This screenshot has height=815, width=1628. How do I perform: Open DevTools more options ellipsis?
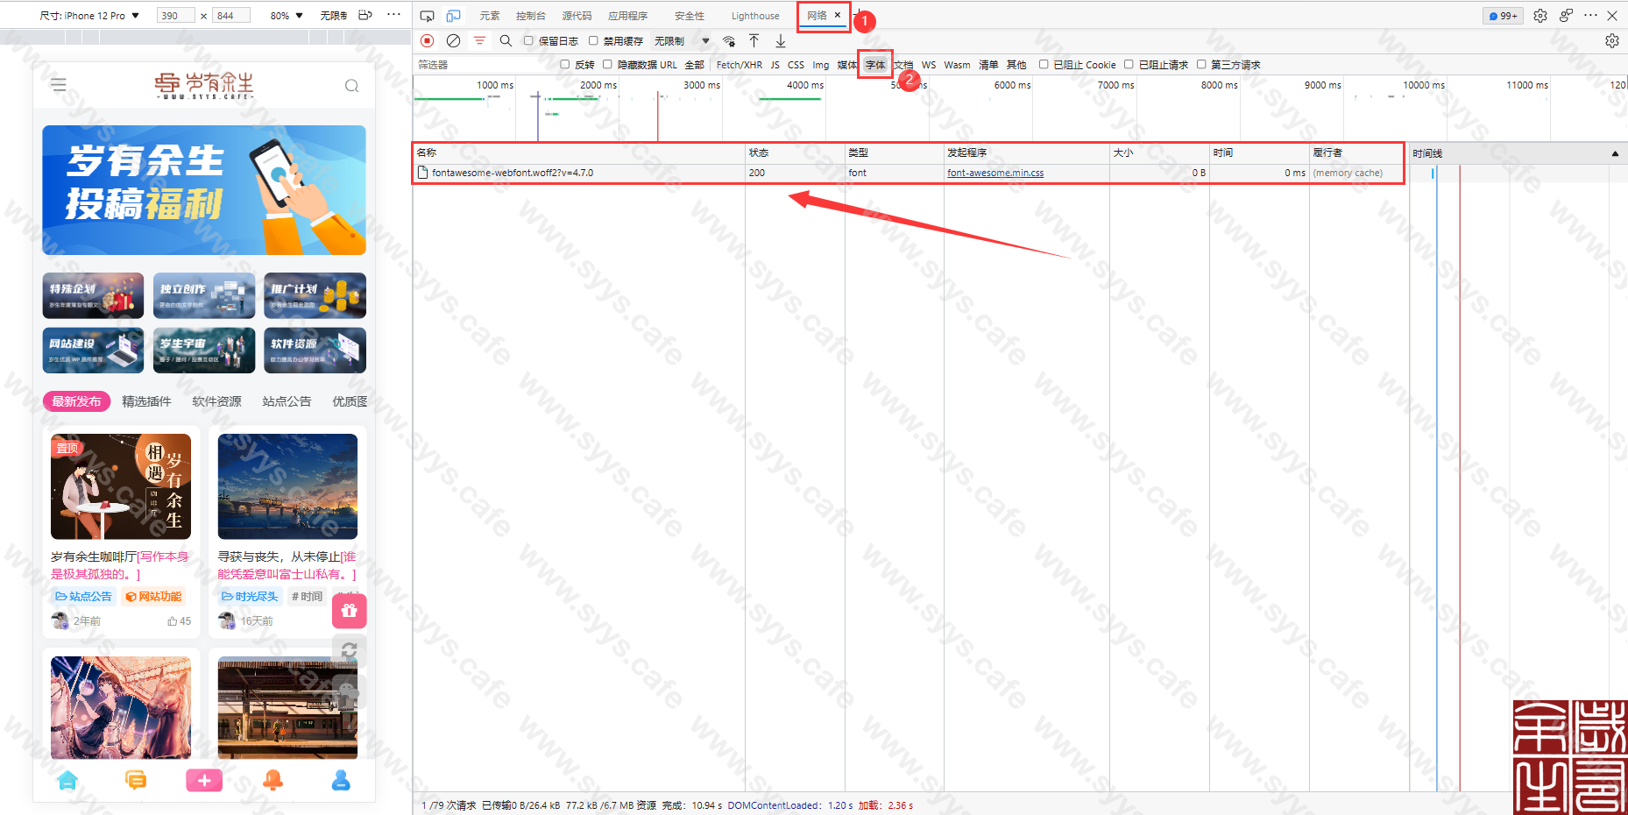coord(1590,16)
